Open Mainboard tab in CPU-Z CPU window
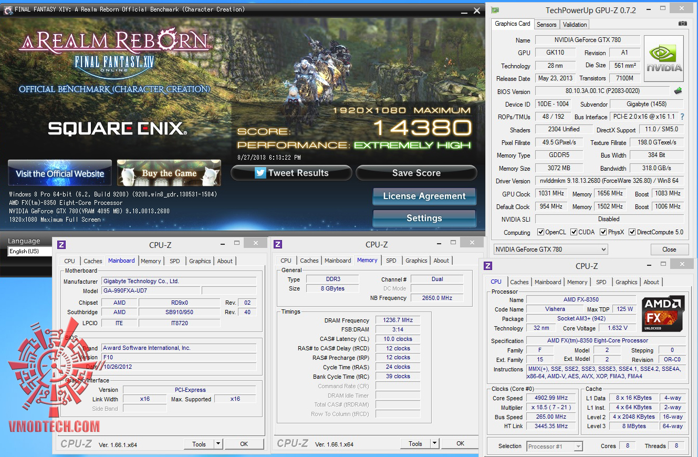Screen dimensions: 698x457 (548, 282)
